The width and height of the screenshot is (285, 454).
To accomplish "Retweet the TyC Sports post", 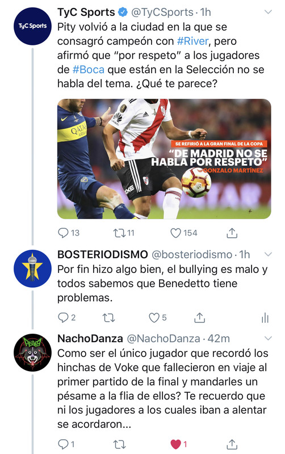I will coord(119,233).
